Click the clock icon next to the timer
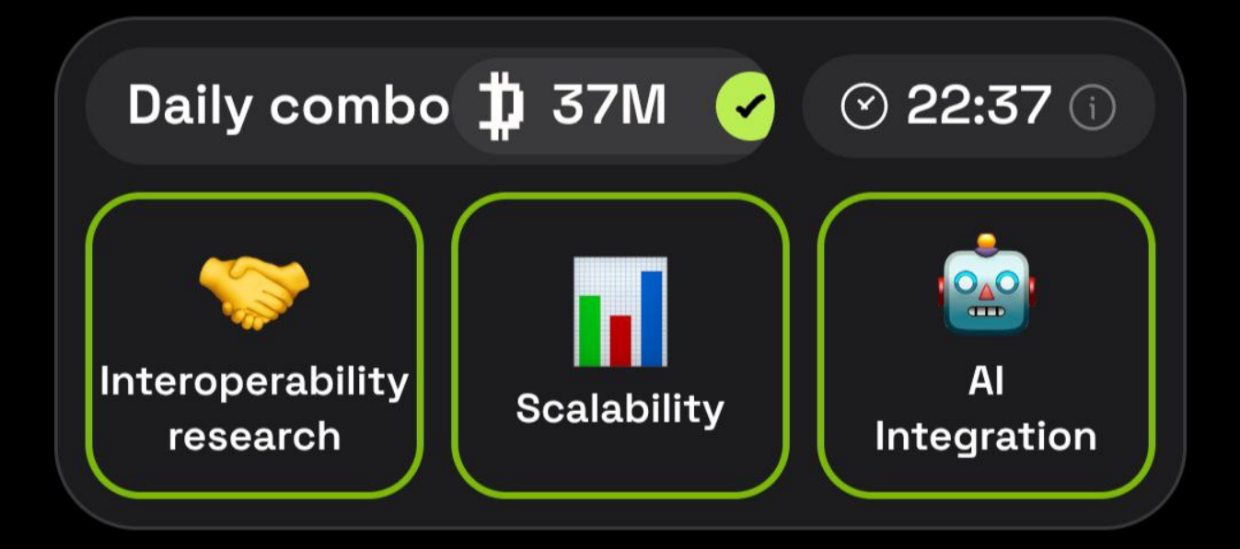The width and height of the screenshot is (1240, 549). pos(863,108)
